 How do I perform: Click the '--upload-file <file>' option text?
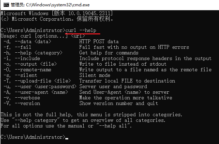click(x=41, y=81)
